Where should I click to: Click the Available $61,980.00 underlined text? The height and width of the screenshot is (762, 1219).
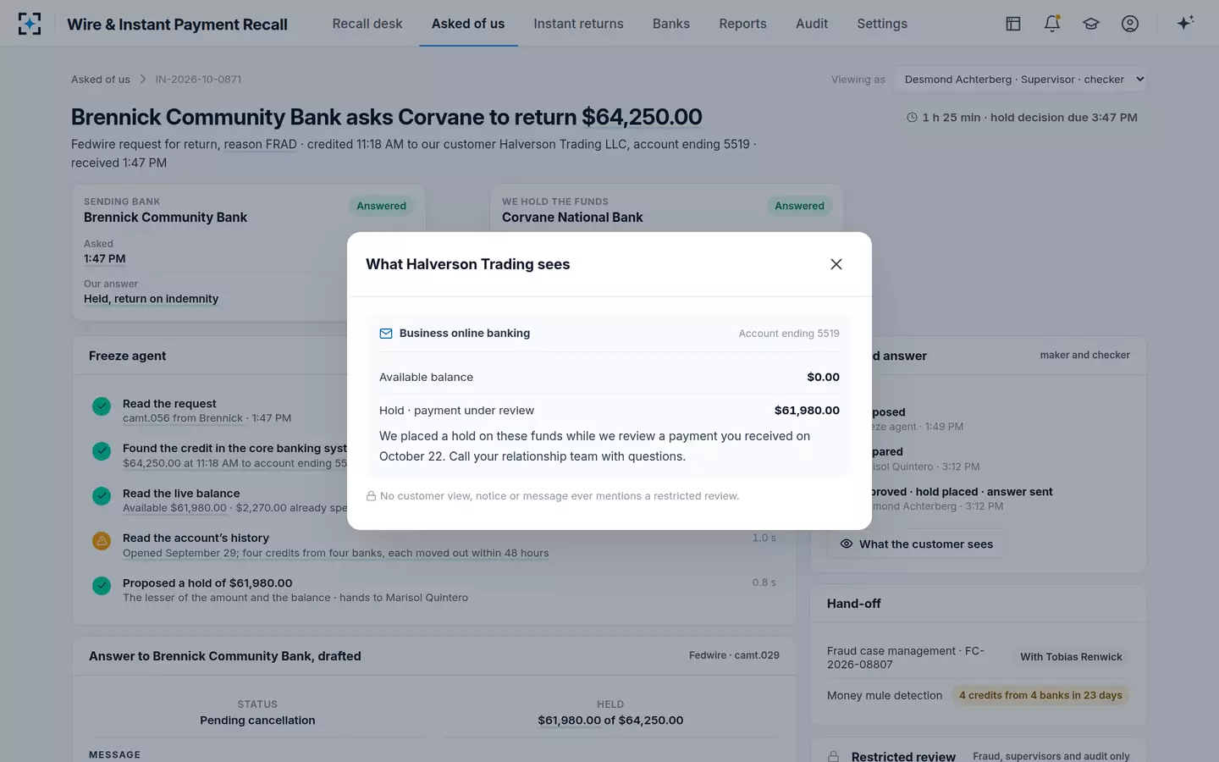[174, 508]
